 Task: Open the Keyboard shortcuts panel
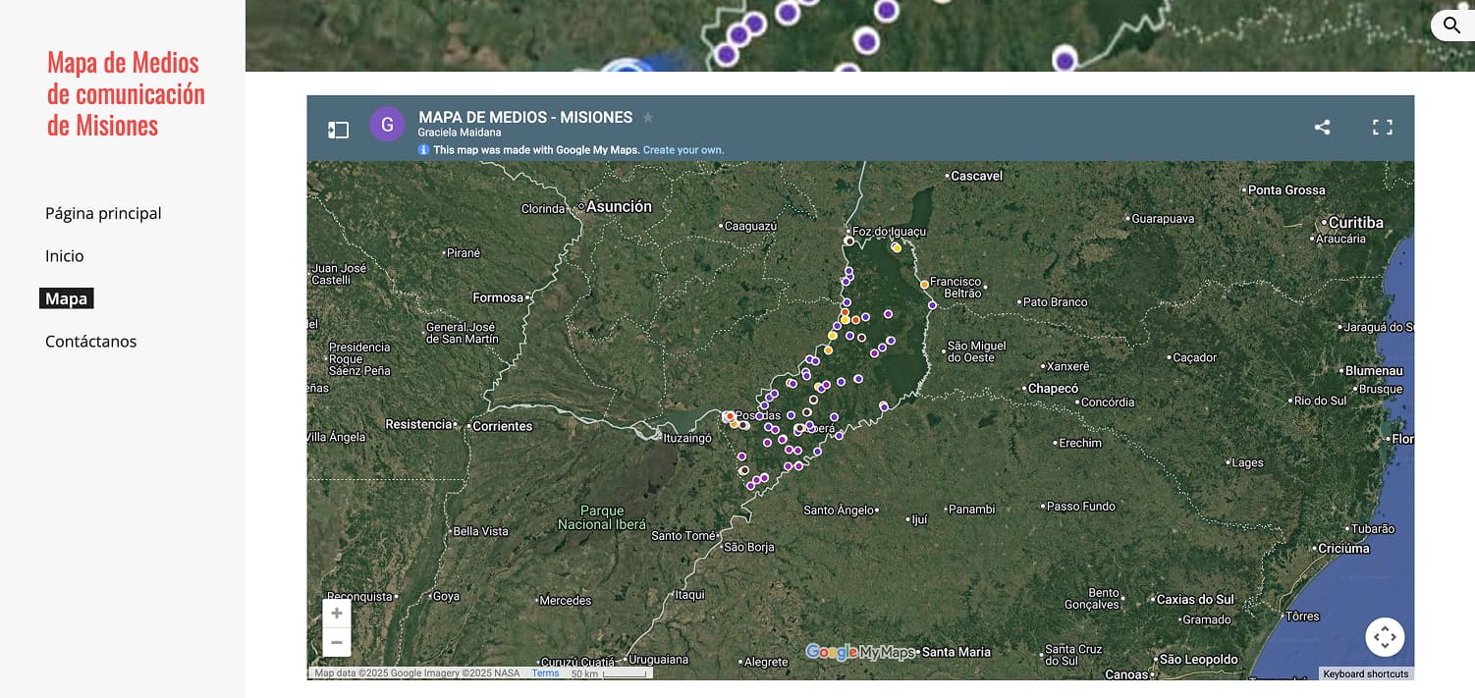pos(1365,673)
